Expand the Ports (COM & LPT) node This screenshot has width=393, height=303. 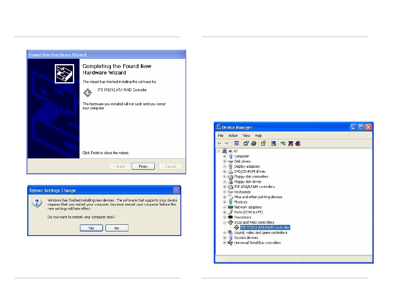pyautogui.click(x=225, y=212)
